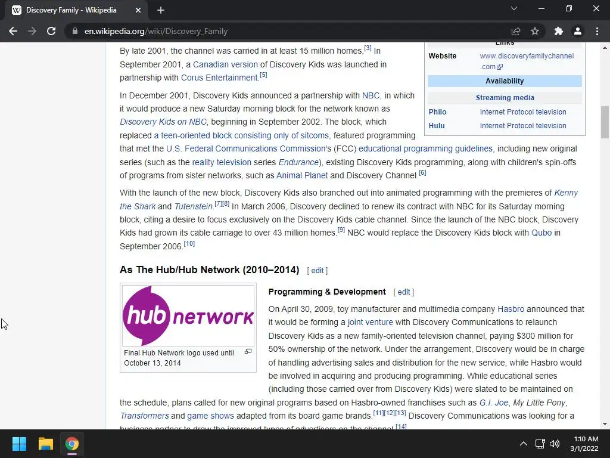Image resolution: width=610 pixels, height=458 pixels.
Task: Open the NBC link
Action: 371,96
